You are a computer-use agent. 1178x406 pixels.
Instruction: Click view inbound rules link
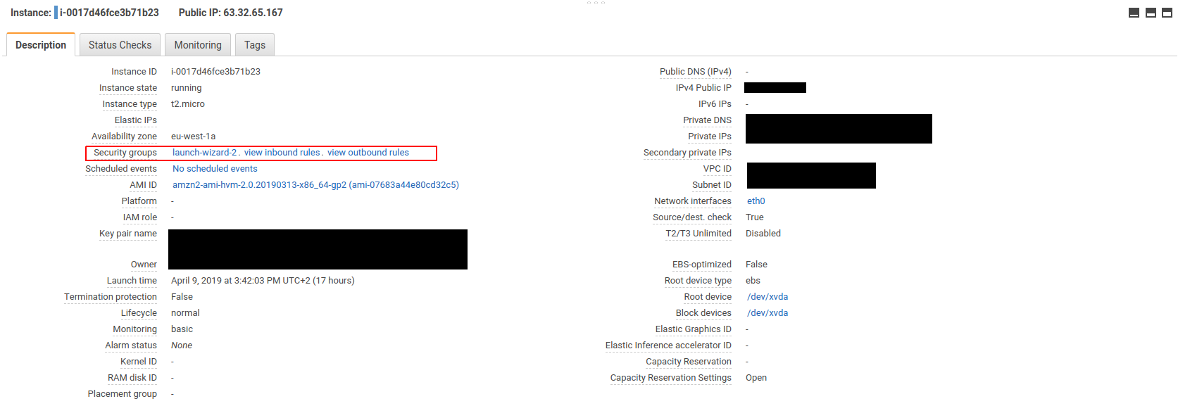click(282, 153)
